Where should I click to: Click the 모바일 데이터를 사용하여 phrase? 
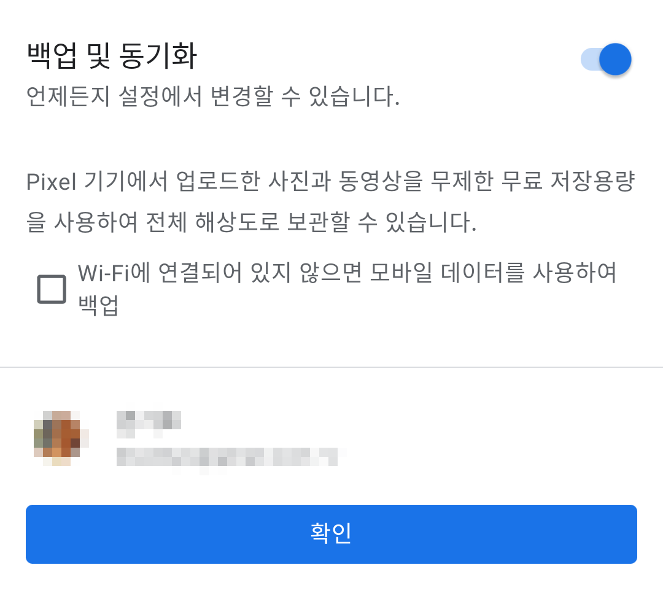coord(493,273)
